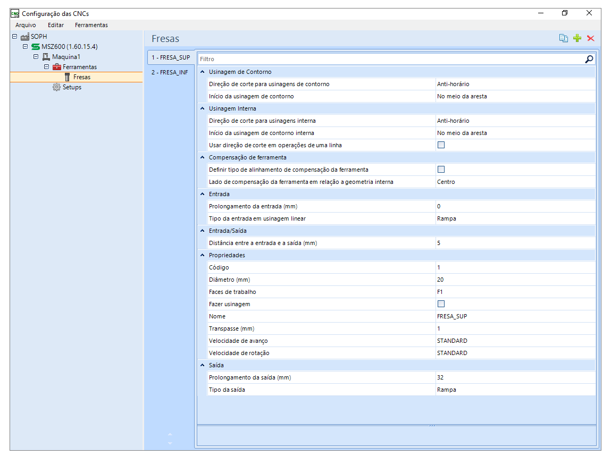Click the green MSZ600 machine icon
The image size is (611, 464).
coord(36,47)
